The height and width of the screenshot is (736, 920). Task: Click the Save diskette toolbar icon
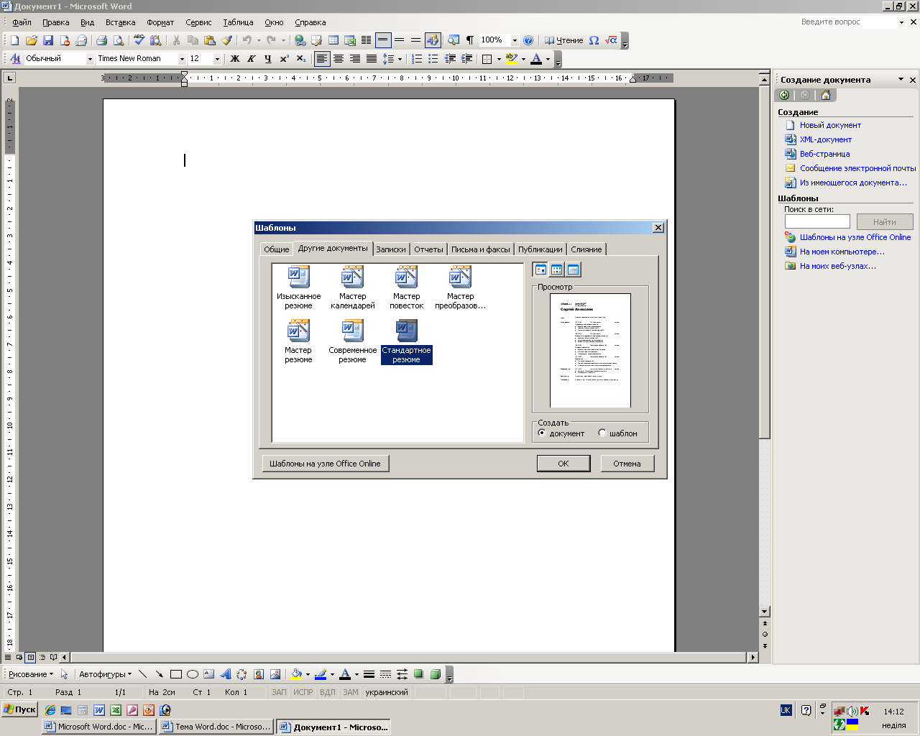point(48,40)
